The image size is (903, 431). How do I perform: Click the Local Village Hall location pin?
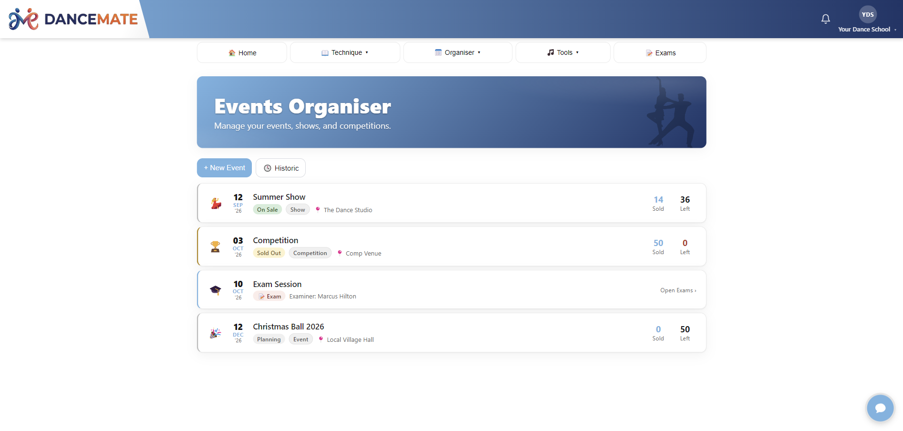tap(321, 339)
